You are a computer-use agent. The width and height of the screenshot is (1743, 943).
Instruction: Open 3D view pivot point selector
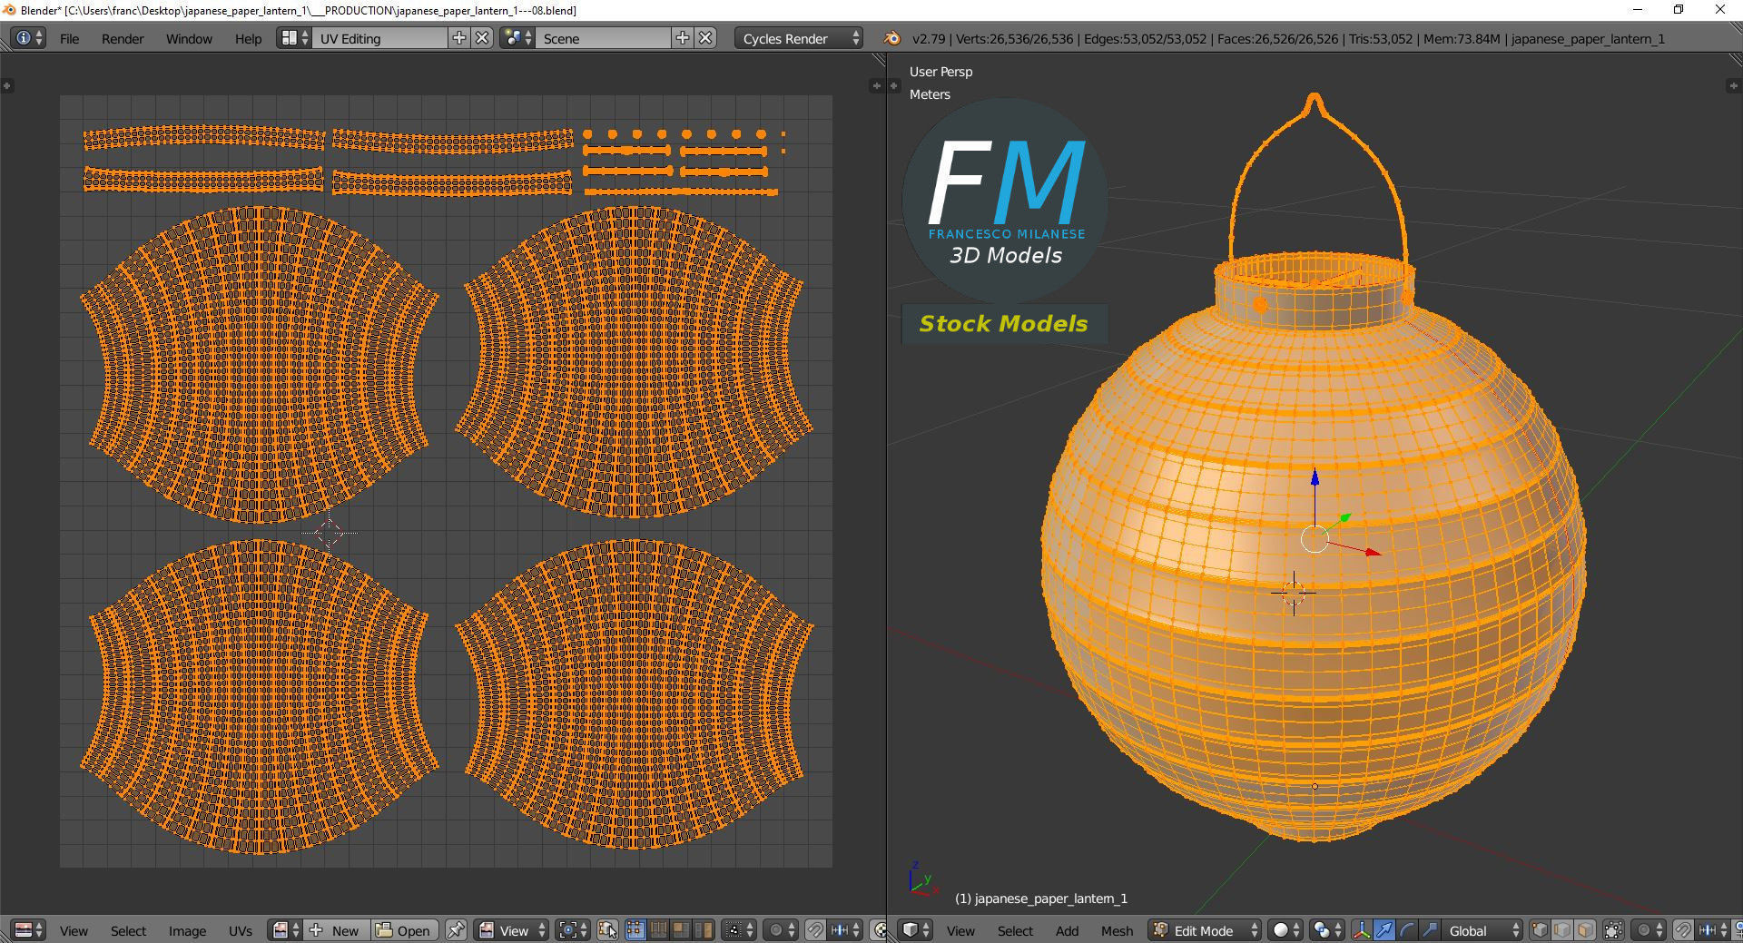tap(1327, 930)
